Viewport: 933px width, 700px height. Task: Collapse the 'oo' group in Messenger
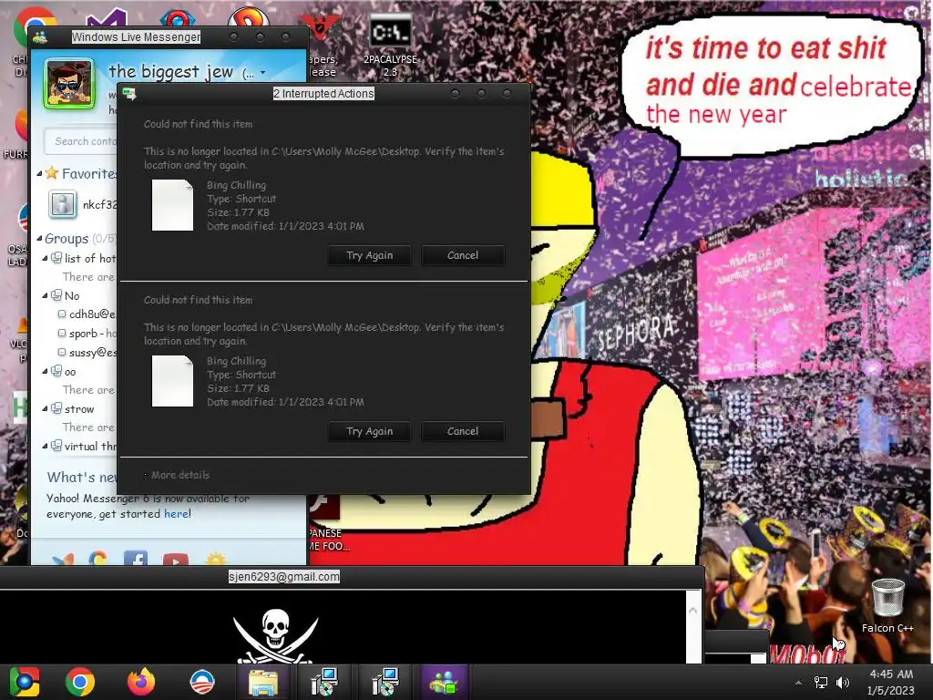(x=45, y=372)
